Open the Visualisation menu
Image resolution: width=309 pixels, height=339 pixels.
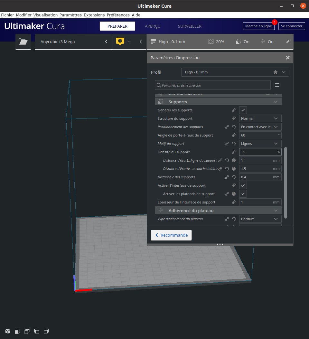(x=45, y=15)
